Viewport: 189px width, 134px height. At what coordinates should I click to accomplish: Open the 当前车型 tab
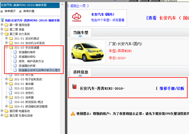(x=81, y=33)
